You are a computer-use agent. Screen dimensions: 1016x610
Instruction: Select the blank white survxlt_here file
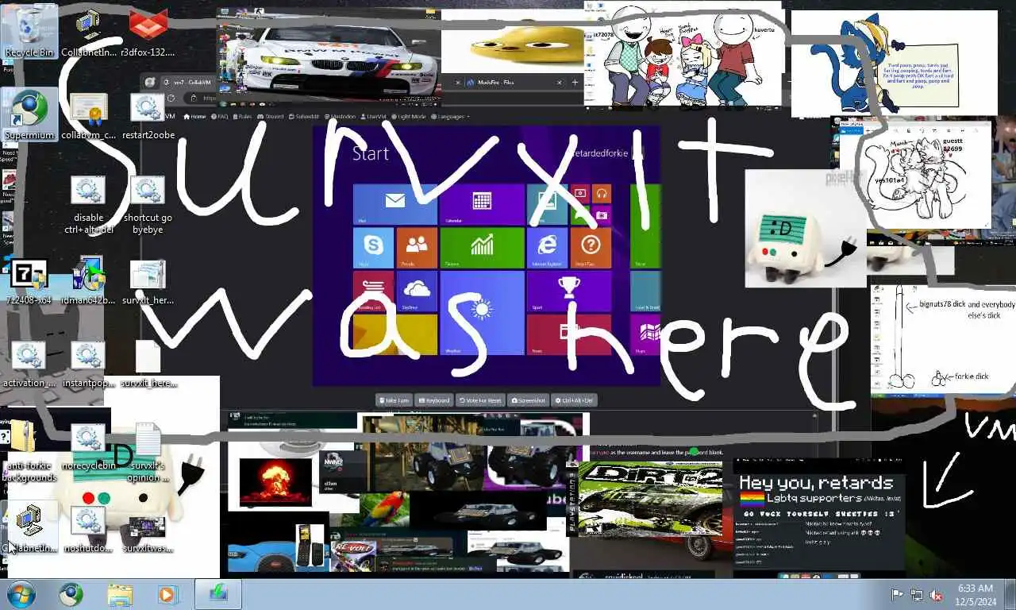[x=148, y=364]
